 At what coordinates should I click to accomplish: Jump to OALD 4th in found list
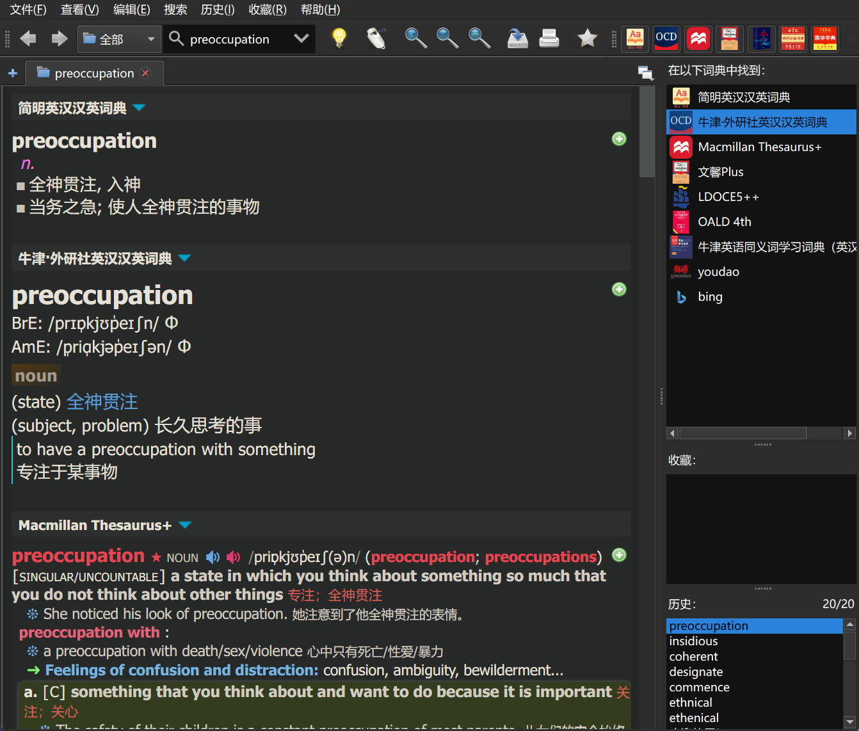761,222
